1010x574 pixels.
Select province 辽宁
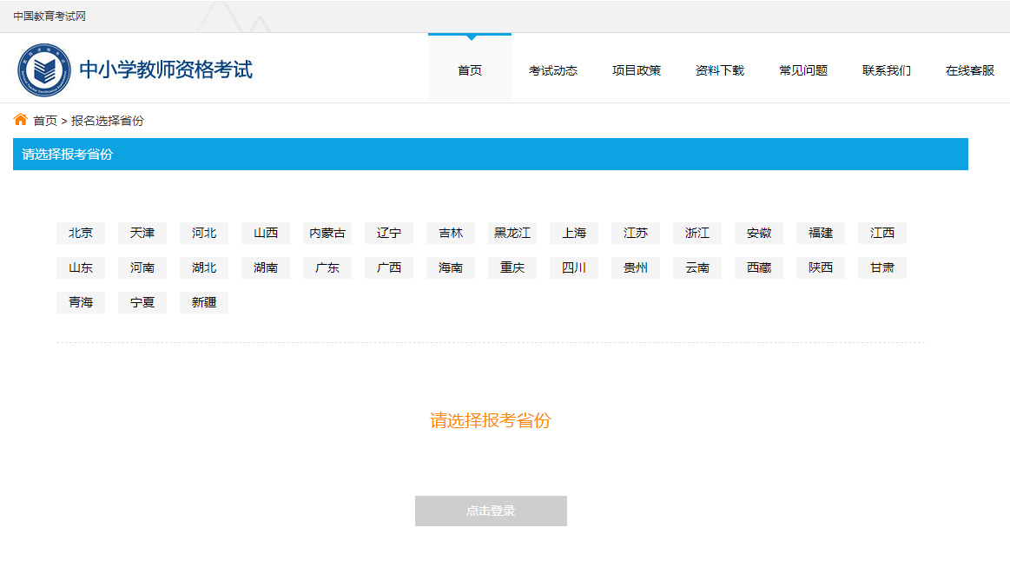pos(389,233)
